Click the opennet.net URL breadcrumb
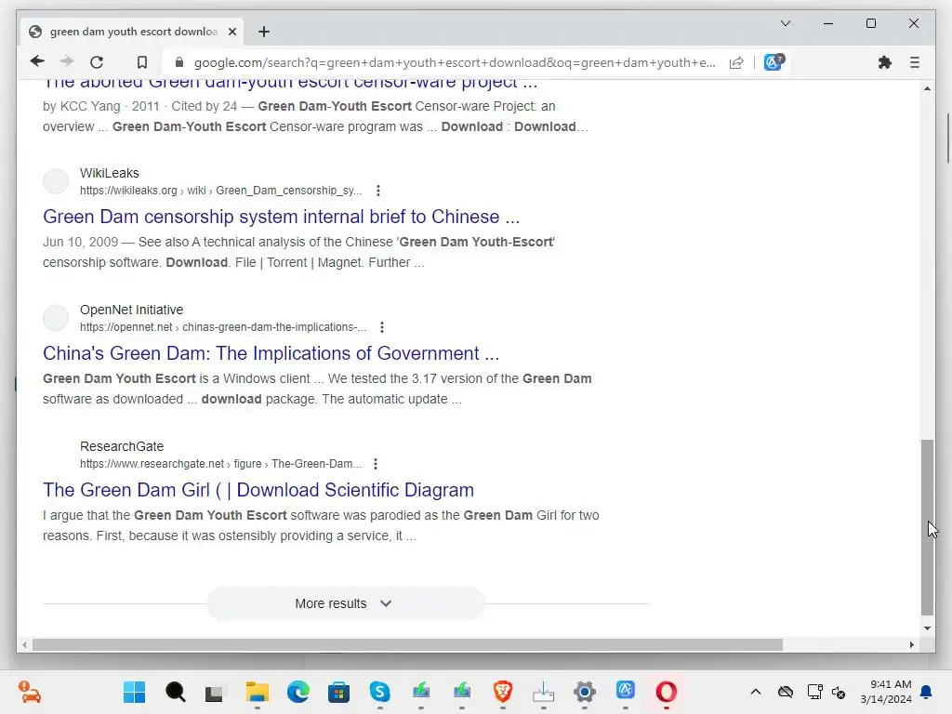The image size is (952, 714). pyautogui.click(x=223, y=327)
